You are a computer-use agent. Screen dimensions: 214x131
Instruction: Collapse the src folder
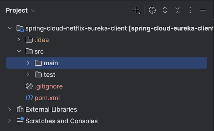click(x=19, y=51)
